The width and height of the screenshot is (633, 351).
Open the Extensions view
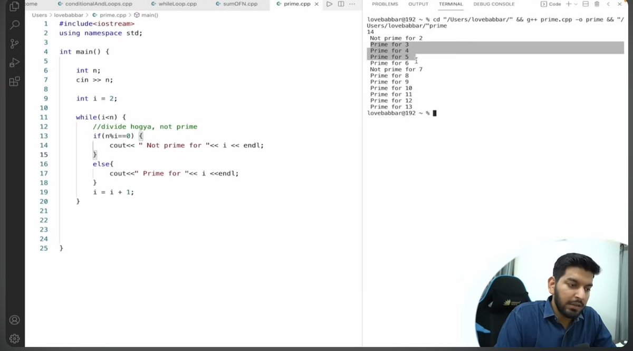tap(15, 81)
